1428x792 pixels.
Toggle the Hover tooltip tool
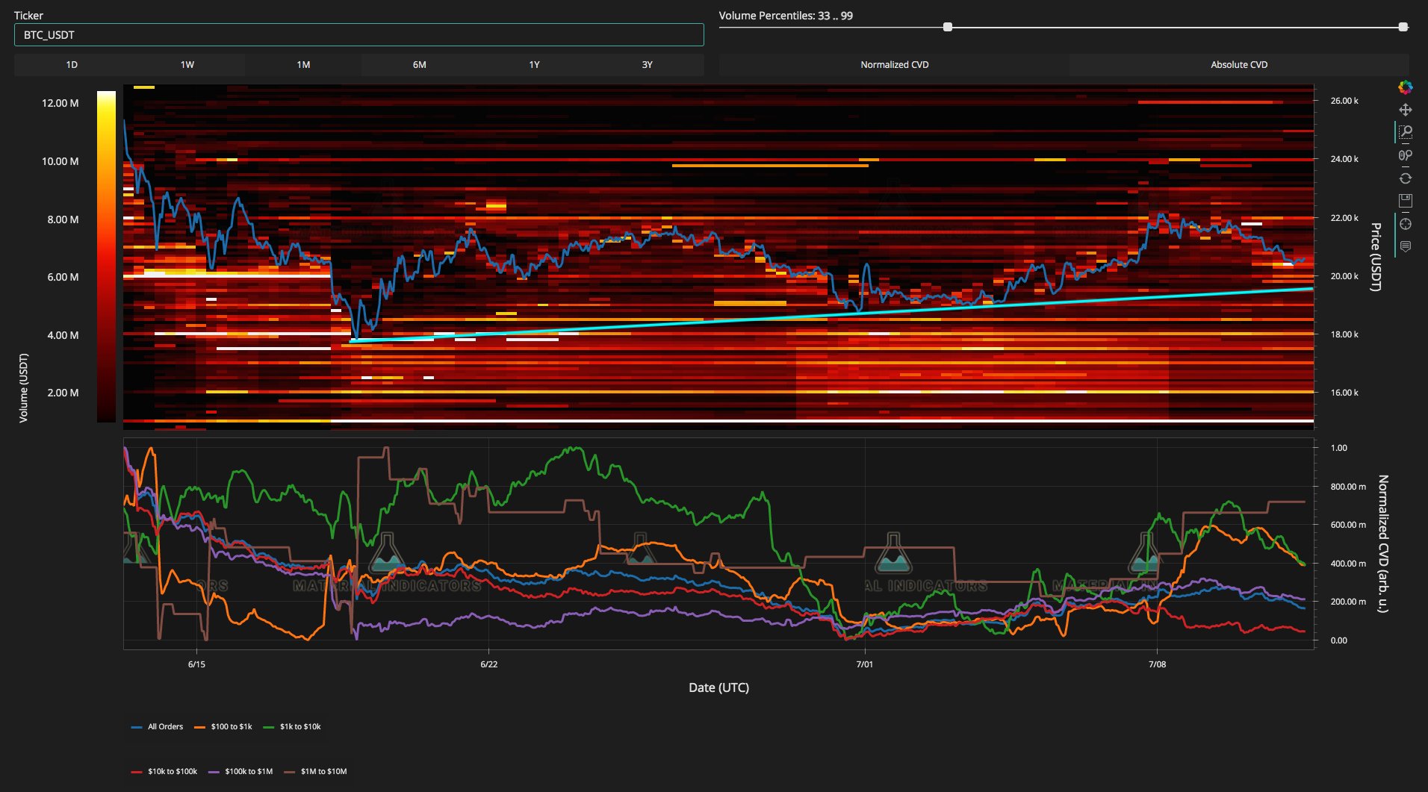click(x=1405, y=246)
